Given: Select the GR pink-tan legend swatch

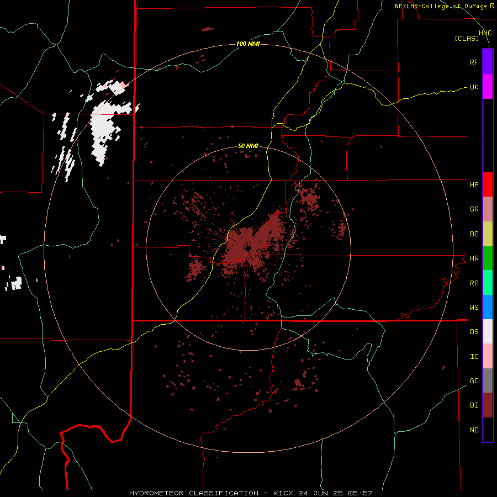Looking at the screenshot, I should tap(488, 209).
